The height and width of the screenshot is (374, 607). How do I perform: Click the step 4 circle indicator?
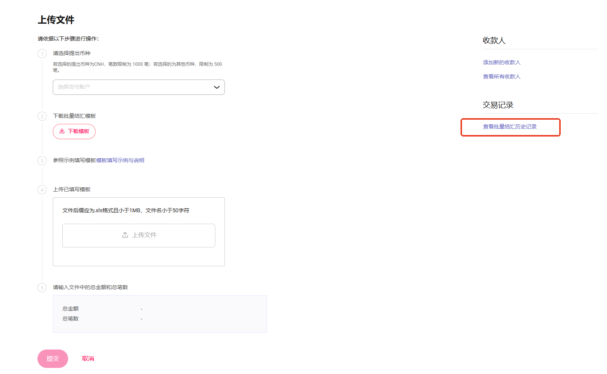coord(42,190)
